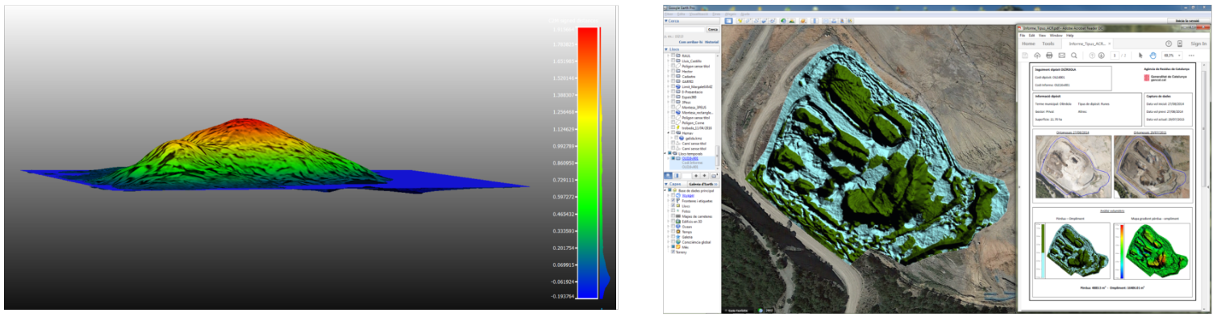Click the Sign In link in Acrobat
Viewport: 1217px width, 317px height.
(x=1198, y=44)
